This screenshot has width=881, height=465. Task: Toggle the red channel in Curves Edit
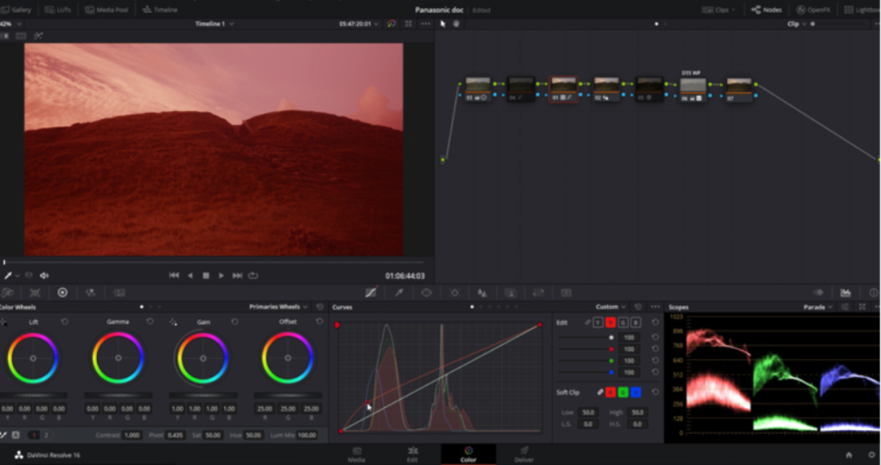pos(610,322)
